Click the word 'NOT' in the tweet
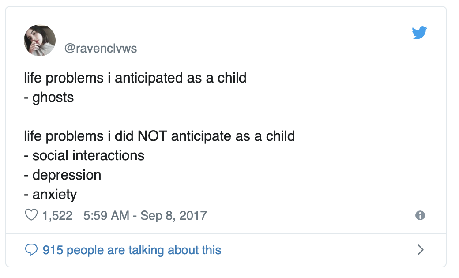Image resolution: width=459 pixels, height=278 pixels. pyautogui.click(x=152, y=136)
